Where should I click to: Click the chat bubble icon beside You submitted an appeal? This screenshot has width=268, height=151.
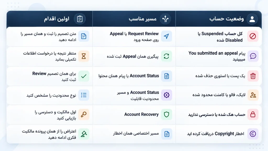[x=253, y=56]
